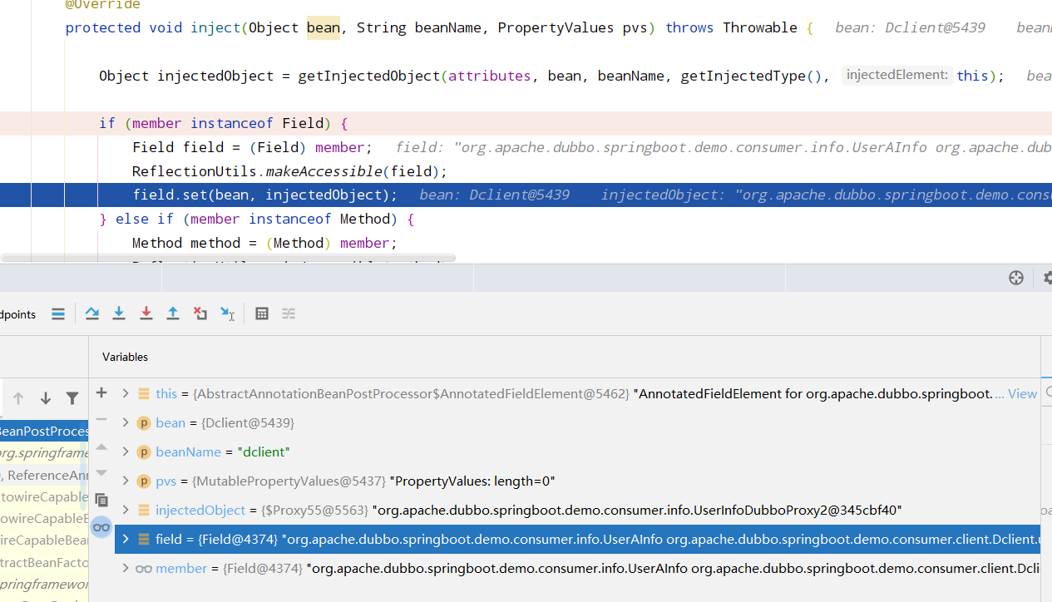Expand the selected 'field' variable node
The width and height of the screenshot is (1052, 602).
(126, 539)
